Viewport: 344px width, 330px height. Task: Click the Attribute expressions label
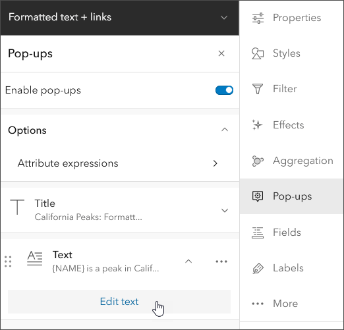coord(68,163)
